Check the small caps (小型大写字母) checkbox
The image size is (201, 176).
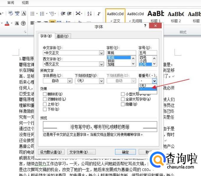coord(123,94)
